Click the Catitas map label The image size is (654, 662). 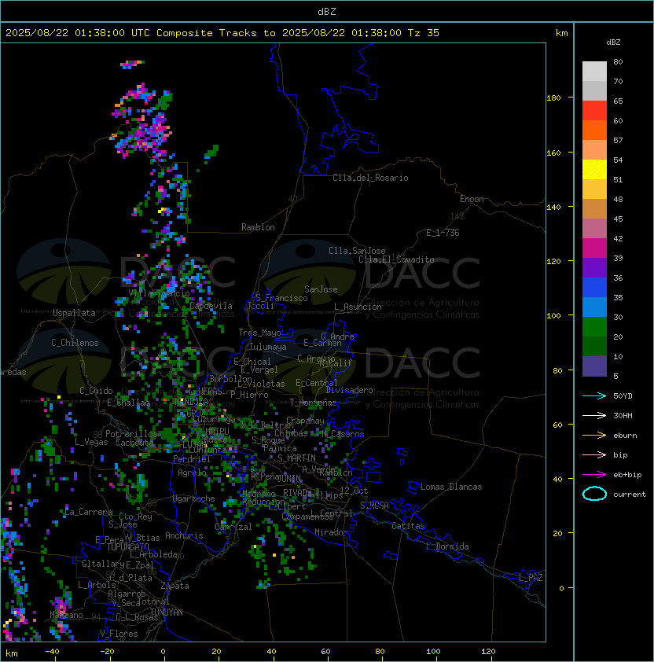[x=408, y=526]
